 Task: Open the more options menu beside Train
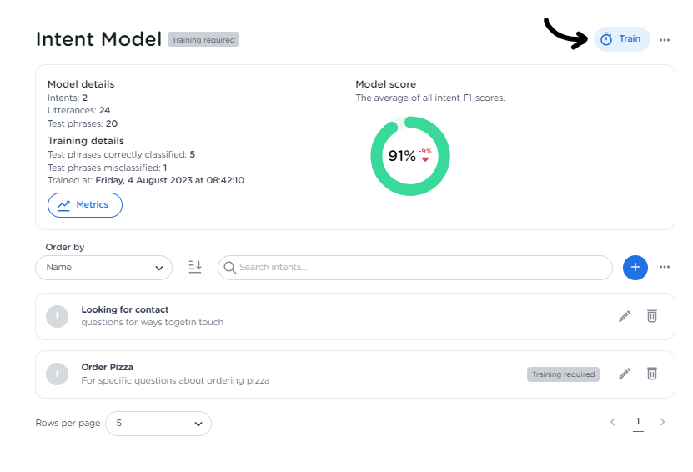click(x=665, y=40)
